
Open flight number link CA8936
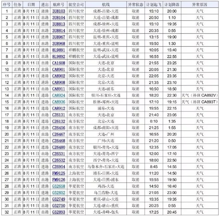59,102
